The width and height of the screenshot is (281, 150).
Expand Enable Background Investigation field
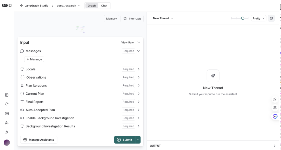[x=138, y=118]
